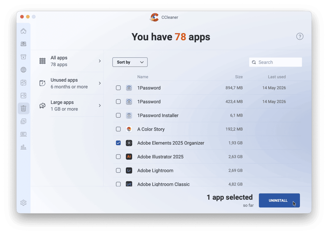Check the Adobe Lightroom 2,69 GB checkbox
Image resolution: width=328 pixels, height=235 pixels.
[118, 170]
